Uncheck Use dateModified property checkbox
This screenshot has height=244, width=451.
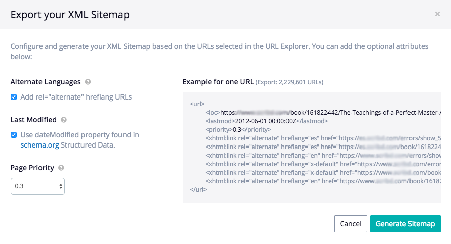point(14,135)
